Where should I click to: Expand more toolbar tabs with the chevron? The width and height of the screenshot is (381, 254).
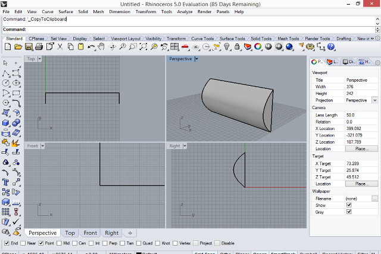(x=372, y=38)
